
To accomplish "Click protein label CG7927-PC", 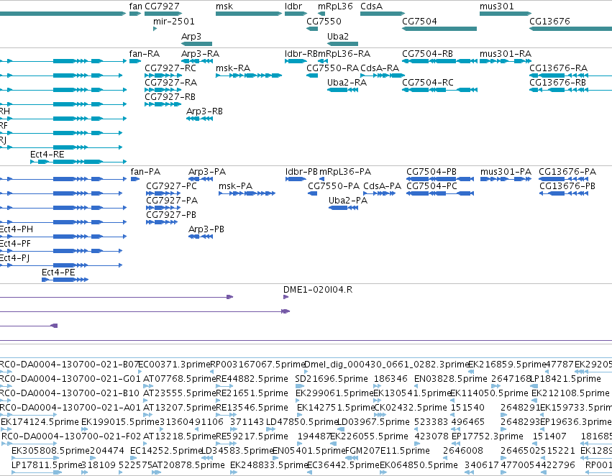I will pyautogui.click(x=171, y=186).
